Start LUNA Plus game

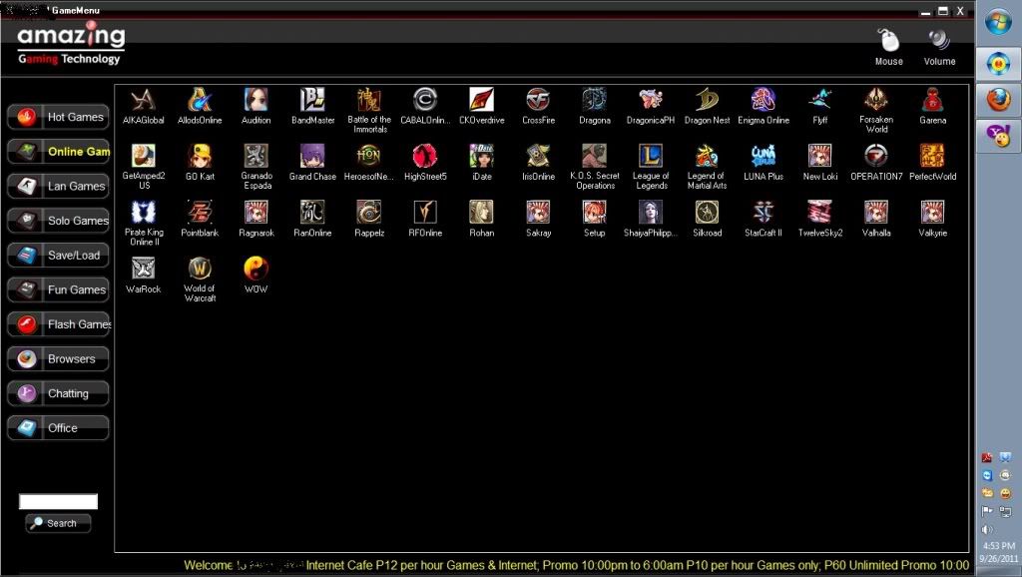[764, 157]
